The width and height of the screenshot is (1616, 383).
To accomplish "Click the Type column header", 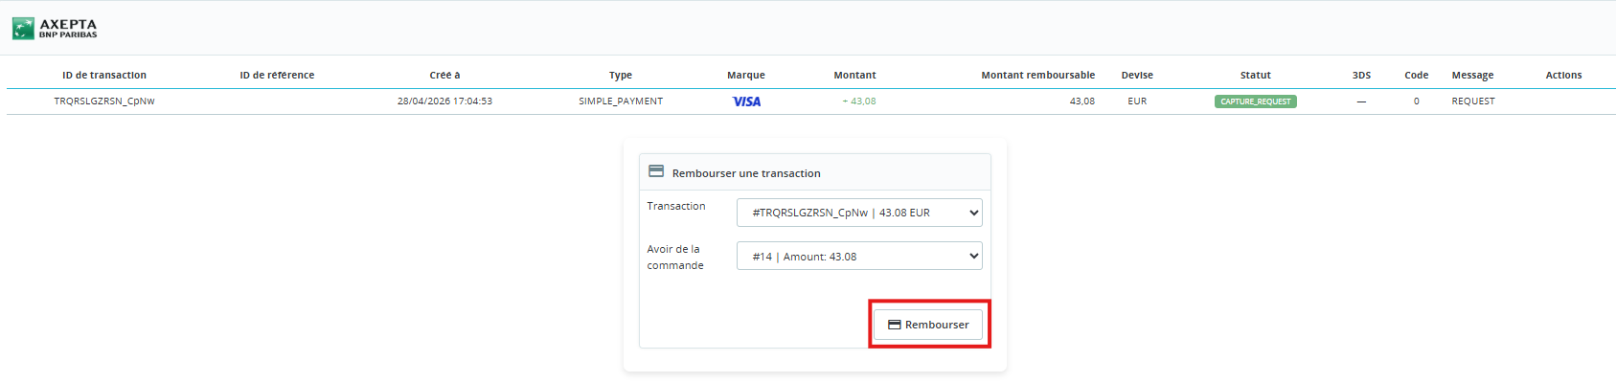I will tap(621, 75).
